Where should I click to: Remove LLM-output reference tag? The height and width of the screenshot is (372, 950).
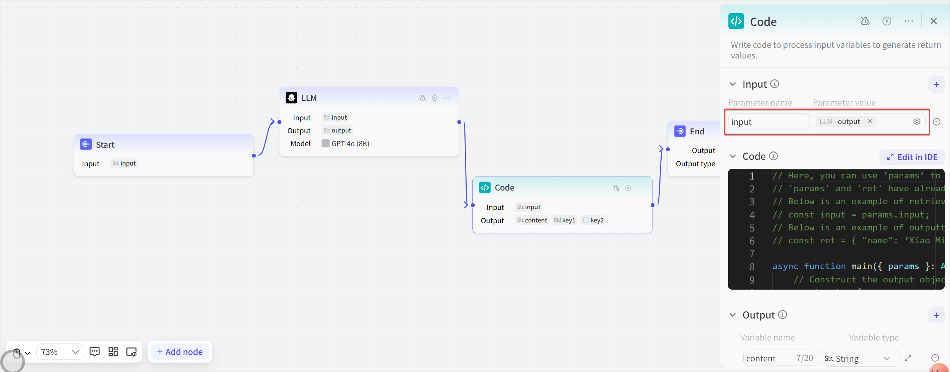coord(870,121)
